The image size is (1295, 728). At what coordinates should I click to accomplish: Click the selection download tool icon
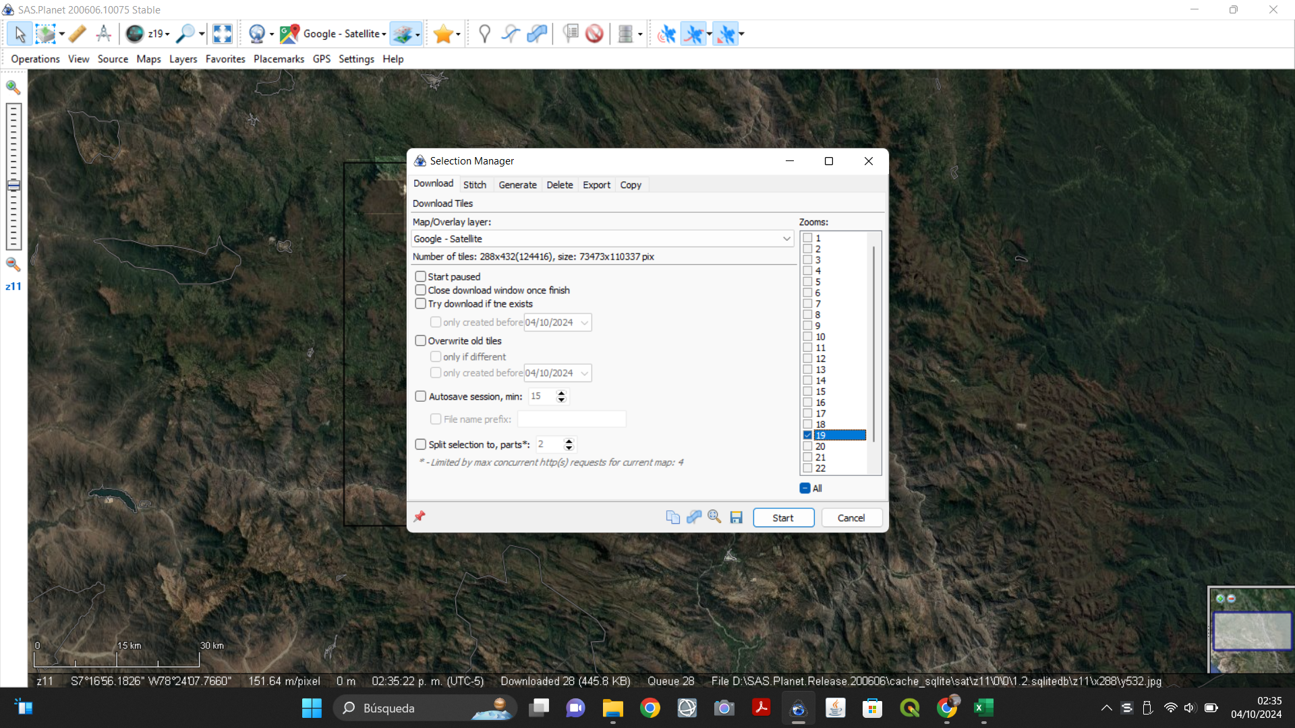[45, 34]
